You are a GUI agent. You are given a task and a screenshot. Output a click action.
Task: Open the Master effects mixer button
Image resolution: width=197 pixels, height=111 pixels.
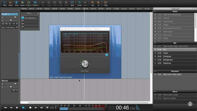tap(14, 90)
